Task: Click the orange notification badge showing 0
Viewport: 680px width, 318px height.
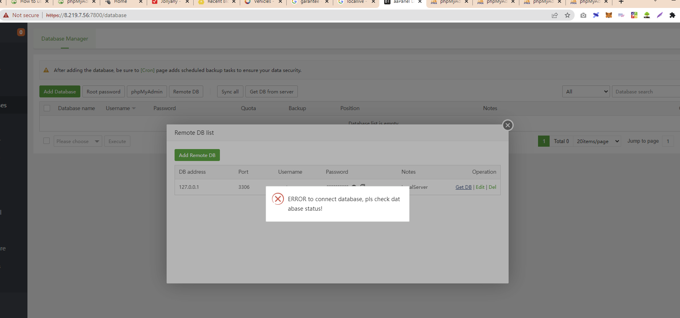Action: click(21, 32)
